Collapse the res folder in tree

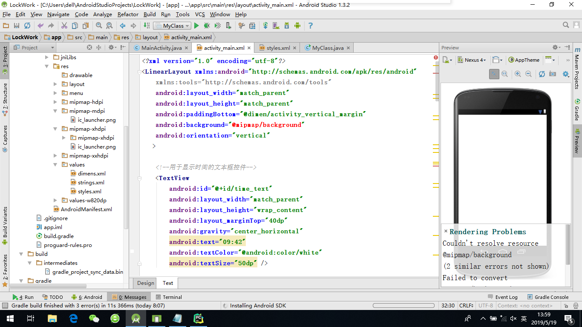47,66
